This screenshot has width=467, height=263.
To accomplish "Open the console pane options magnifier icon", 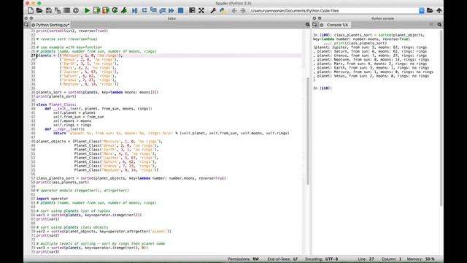I will click(439, 25).
